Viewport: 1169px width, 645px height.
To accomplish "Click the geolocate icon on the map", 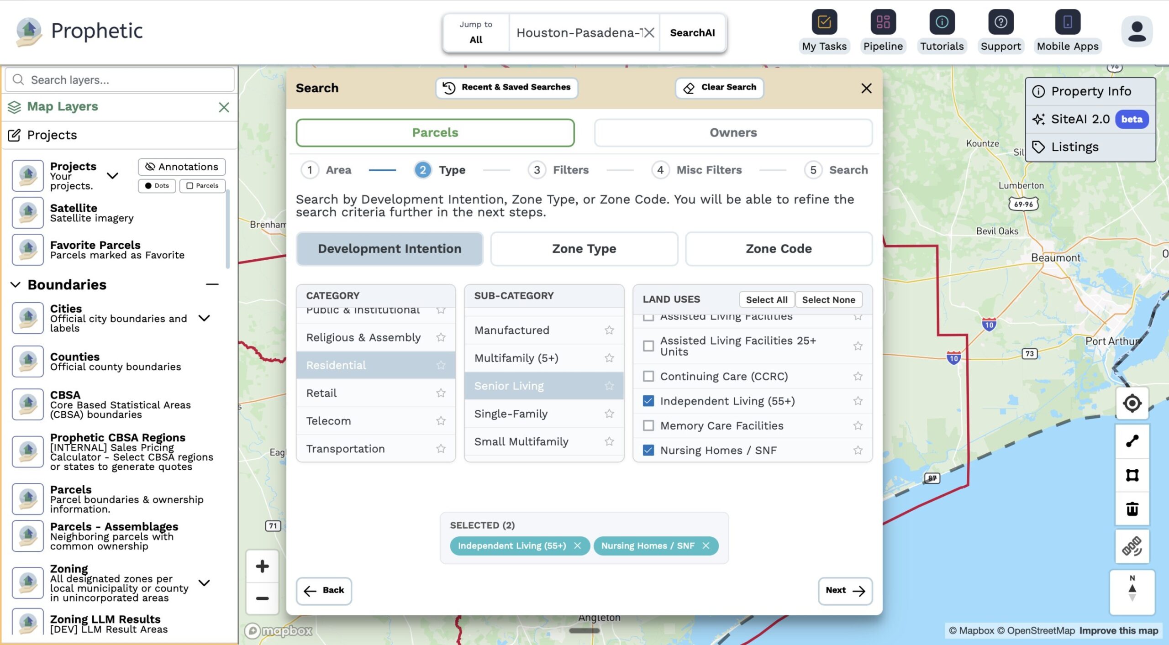I will click(x=1132, y=404).
